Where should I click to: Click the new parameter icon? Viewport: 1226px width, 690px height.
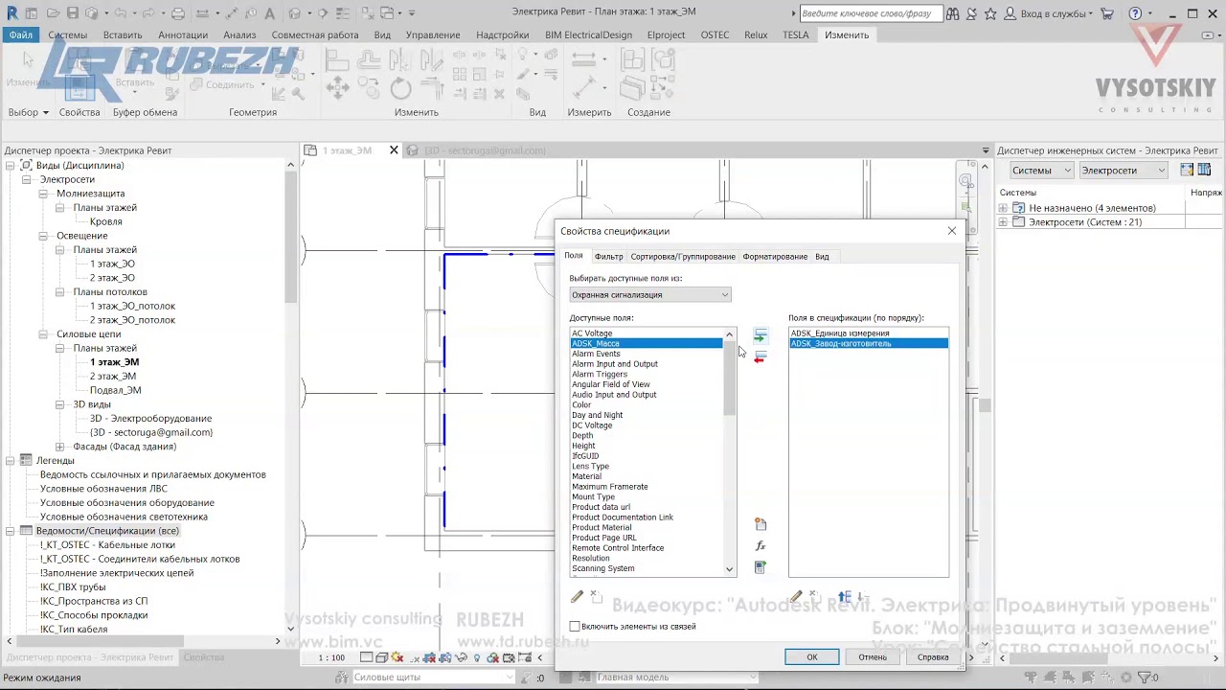pos(761,524)
